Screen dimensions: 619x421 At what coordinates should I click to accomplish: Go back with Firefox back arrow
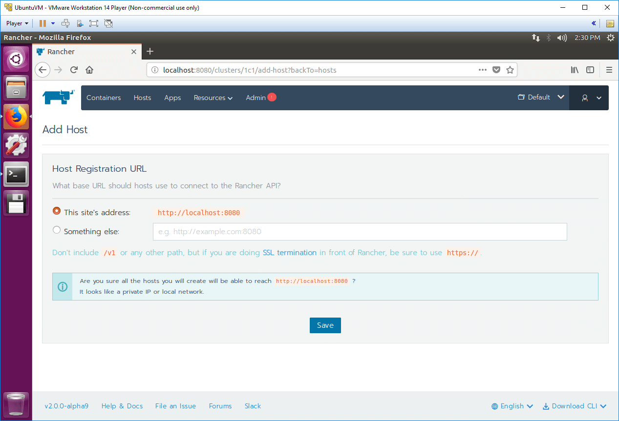tap(43, 70)
